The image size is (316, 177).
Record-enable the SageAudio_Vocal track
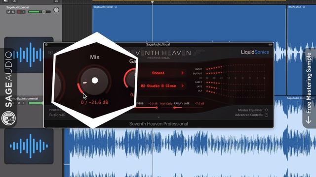click(19, 12)
